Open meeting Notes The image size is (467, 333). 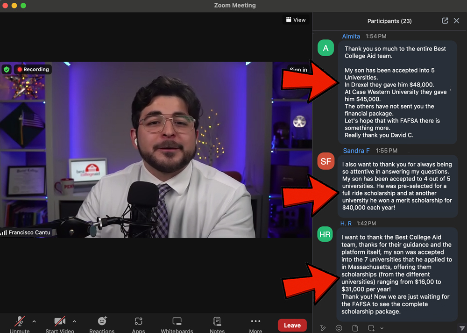[x=217, y=322]
